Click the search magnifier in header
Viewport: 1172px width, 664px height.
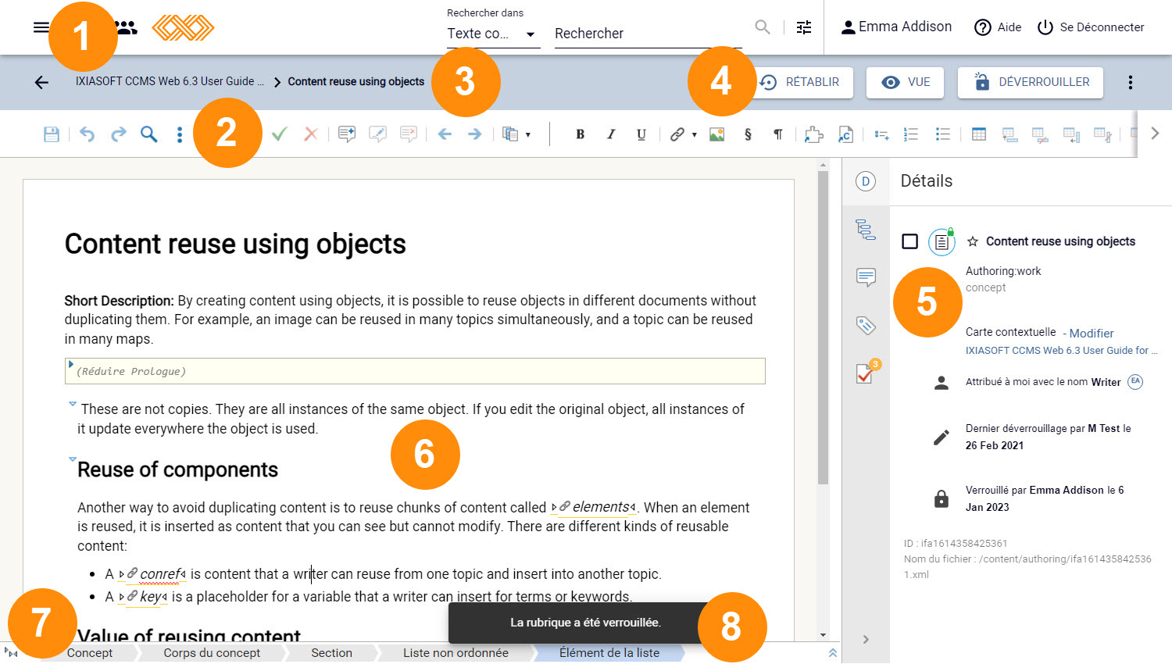763,27
